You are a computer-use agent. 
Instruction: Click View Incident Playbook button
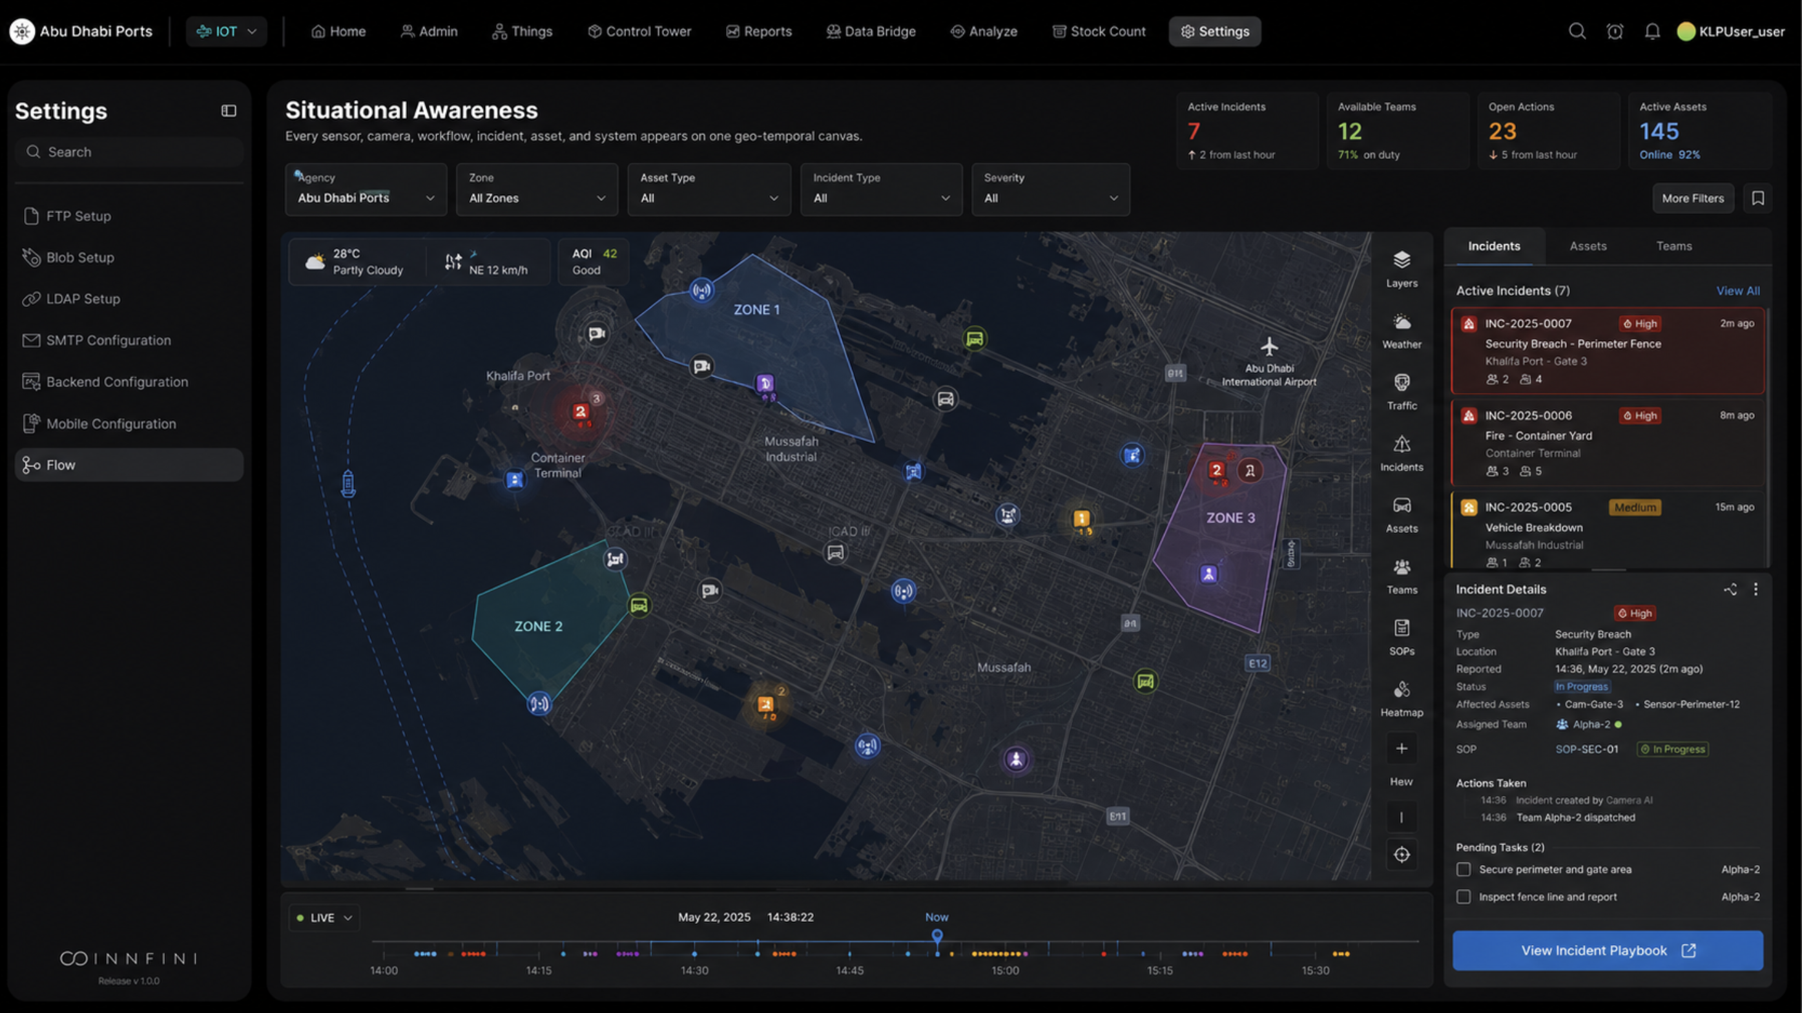(x=1608, y=950)
